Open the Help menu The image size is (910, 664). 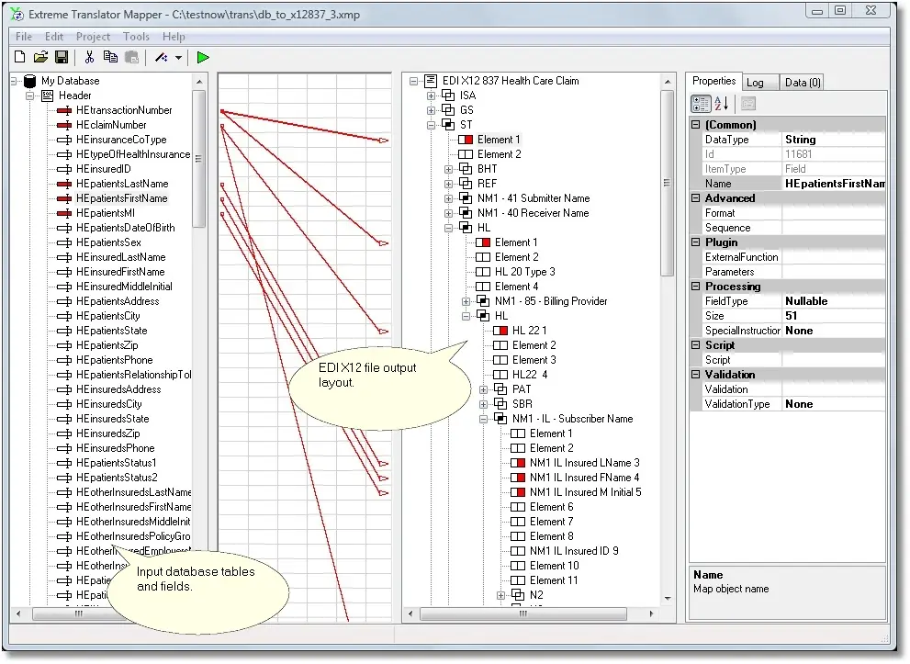click(x=174, y=37)
